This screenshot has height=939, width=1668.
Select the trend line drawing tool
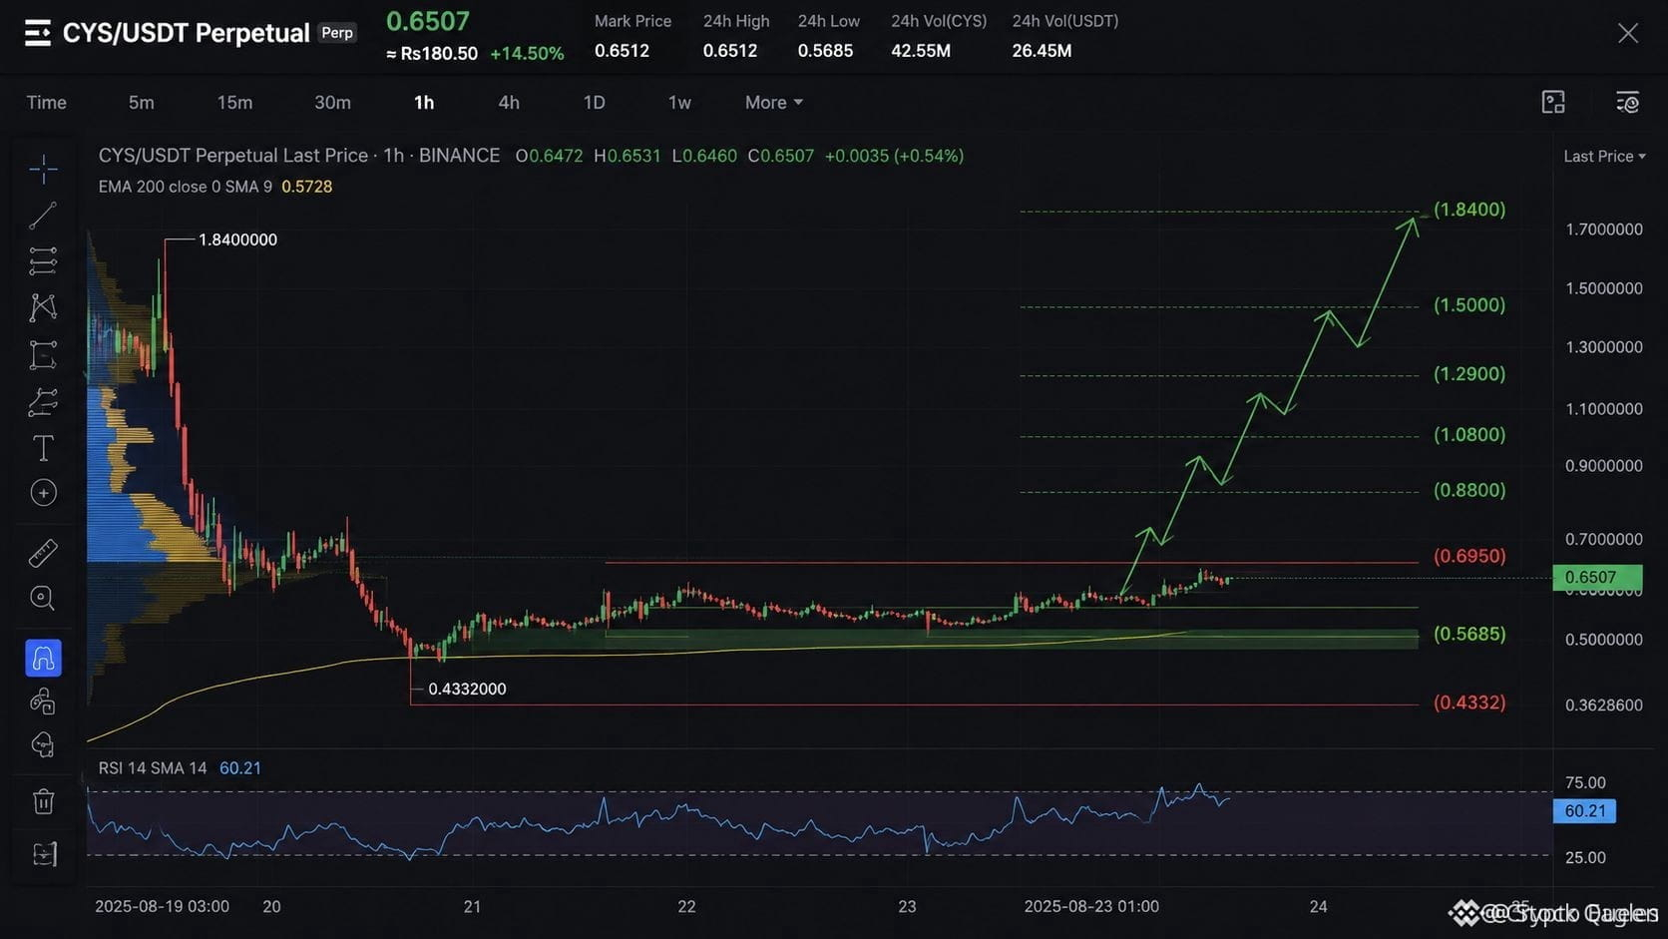tap(43, 216)
